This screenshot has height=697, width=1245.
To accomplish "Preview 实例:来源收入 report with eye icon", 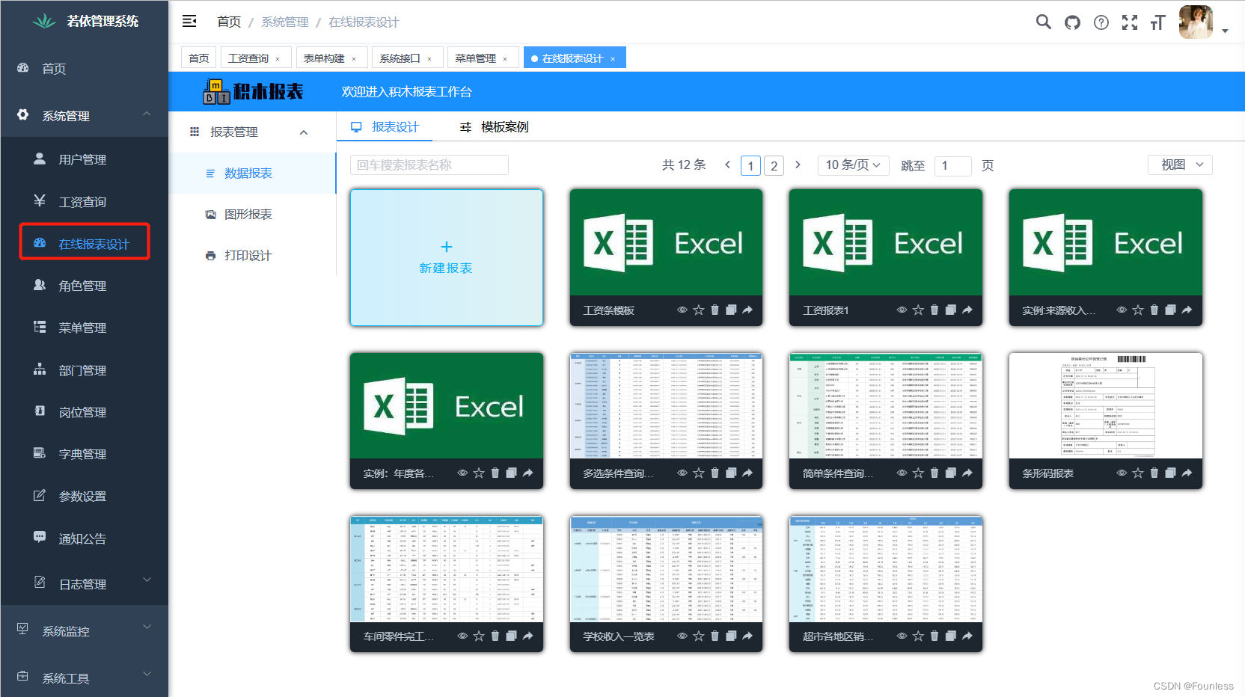I will tap(1122, 310).
